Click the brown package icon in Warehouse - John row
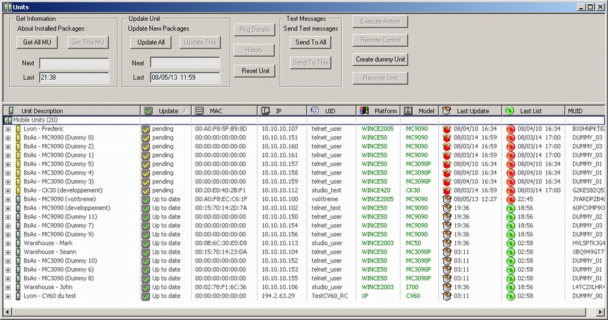The width and height of the screenshot is (608, 320). [x=447, y=287]
